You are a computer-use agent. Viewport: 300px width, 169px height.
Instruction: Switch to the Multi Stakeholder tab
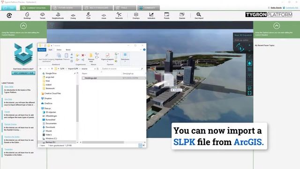pos(98,8)
